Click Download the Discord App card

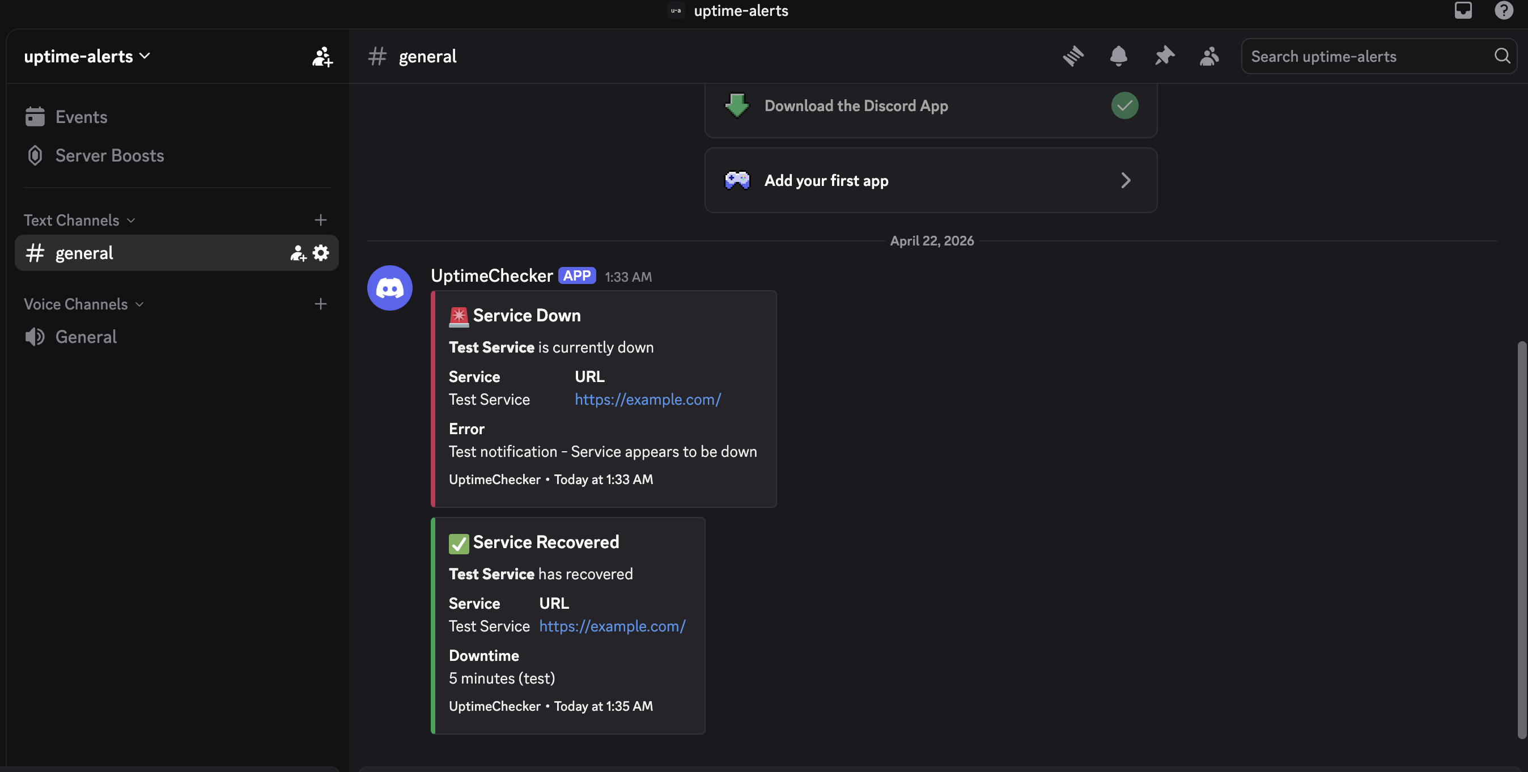coord(931,111)
